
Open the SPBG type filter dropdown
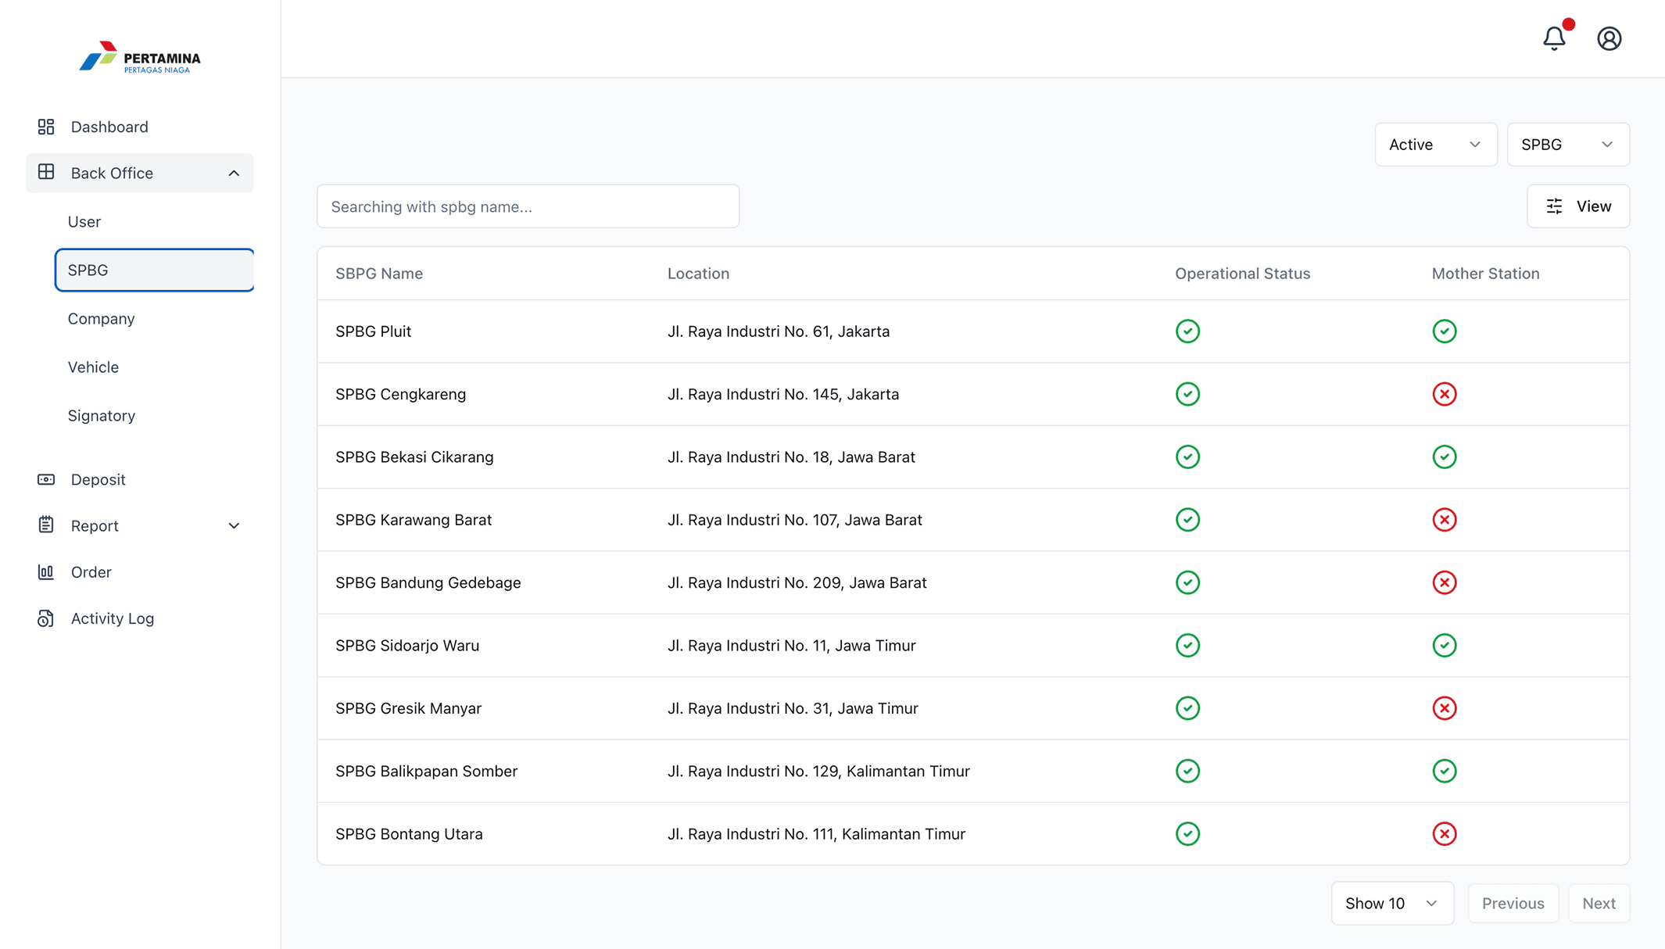[x=1567, y=145]
